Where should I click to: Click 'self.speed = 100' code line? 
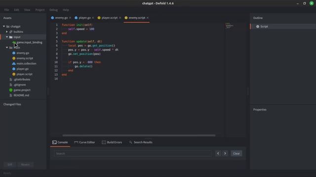click(81, 29)
